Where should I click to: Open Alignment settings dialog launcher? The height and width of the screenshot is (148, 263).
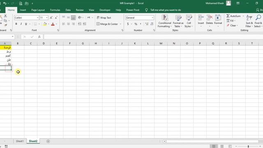122,30
